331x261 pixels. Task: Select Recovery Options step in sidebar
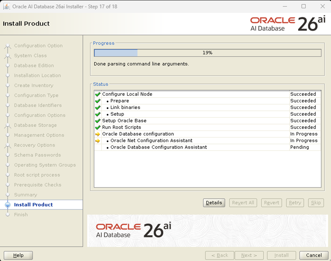click(x=34, y=145)
